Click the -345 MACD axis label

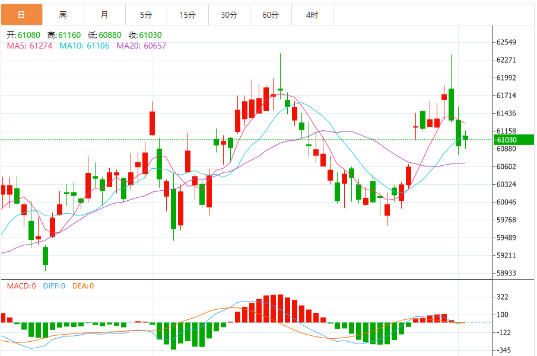point(503,351)
